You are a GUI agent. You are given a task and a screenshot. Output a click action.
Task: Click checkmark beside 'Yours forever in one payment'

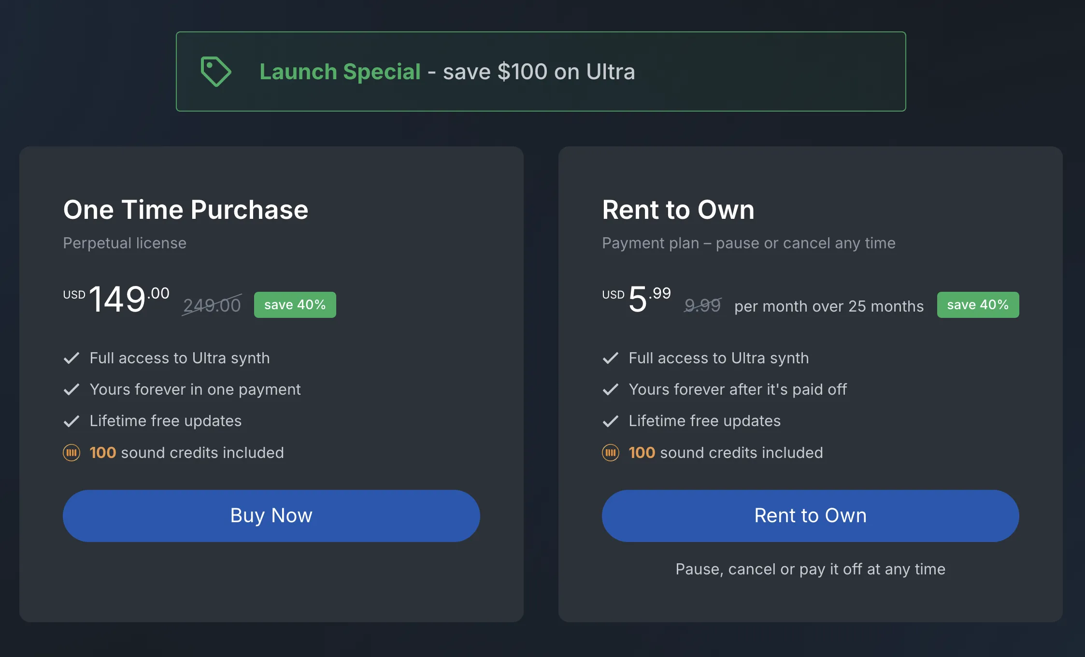[71, 389]
